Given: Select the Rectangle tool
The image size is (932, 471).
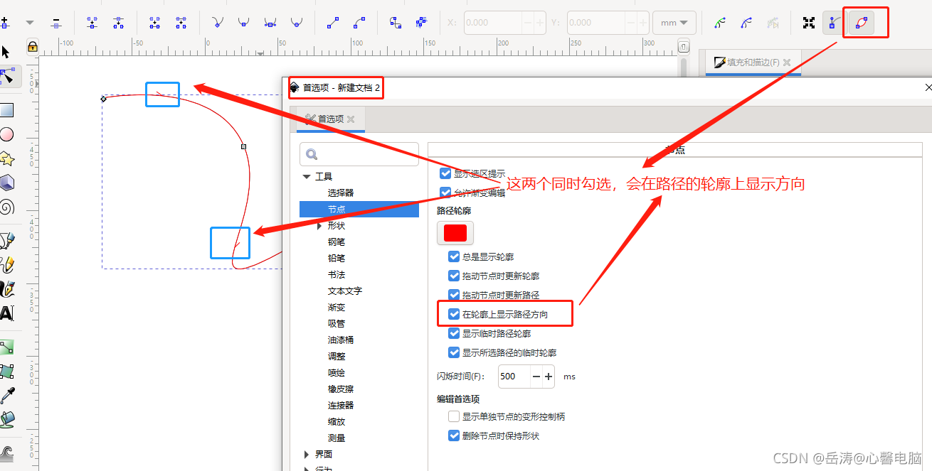Looking at the screenshot, I should pos(6,110).
